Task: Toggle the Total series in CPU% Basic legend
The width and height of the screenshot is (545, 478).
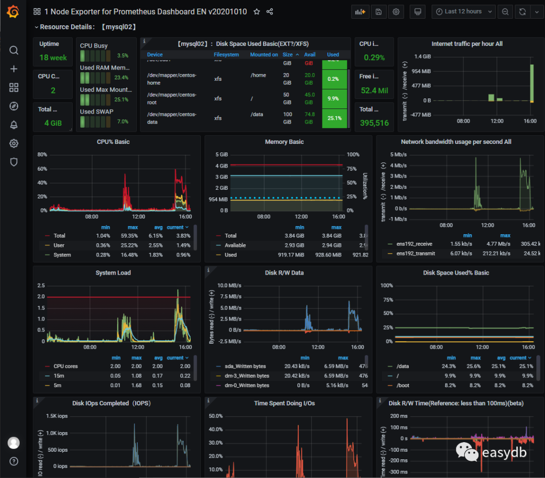Action: pos(60,236)
